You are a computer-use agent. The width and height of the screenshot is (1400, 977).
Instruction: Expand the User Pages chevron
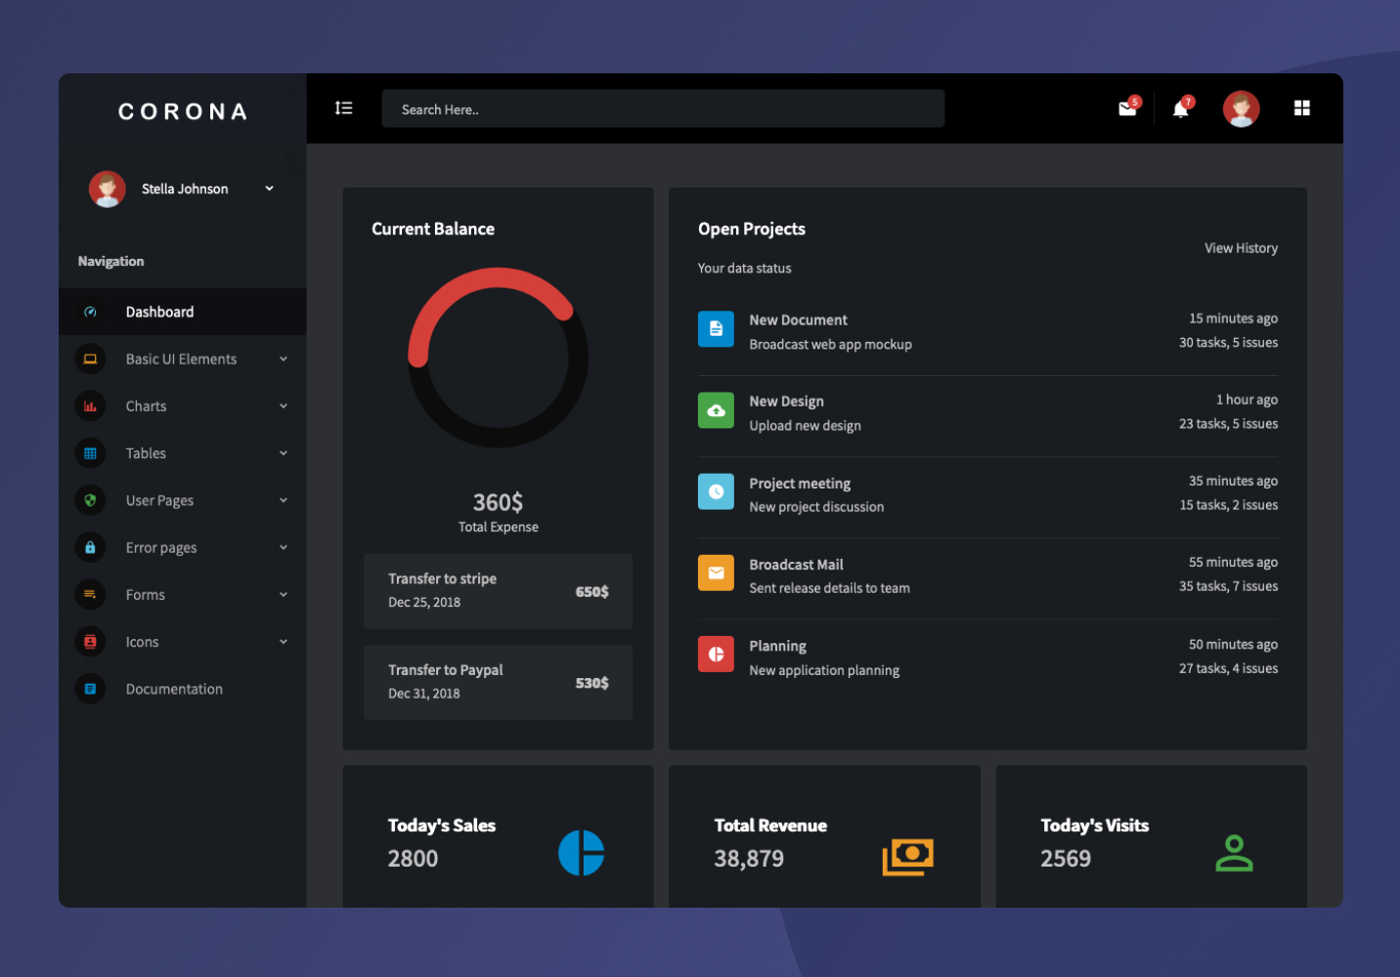point(284,500)
